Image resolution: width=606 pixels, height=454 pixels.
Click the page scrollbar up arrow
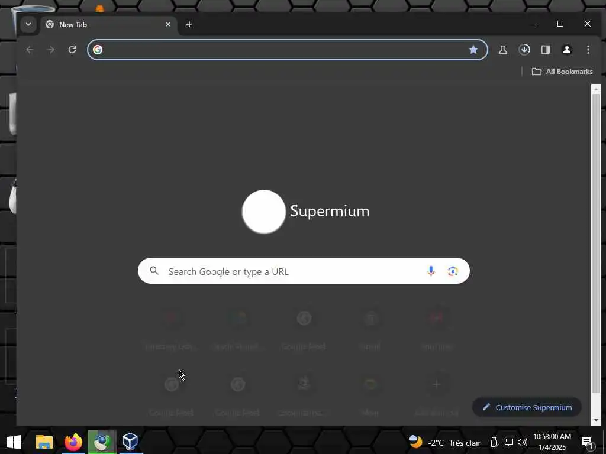(596, 89)
